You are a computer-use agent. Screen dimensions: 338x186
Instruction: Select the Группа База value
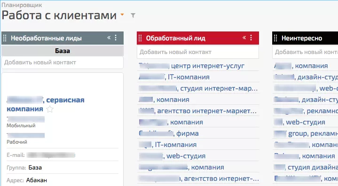(35, 168)
